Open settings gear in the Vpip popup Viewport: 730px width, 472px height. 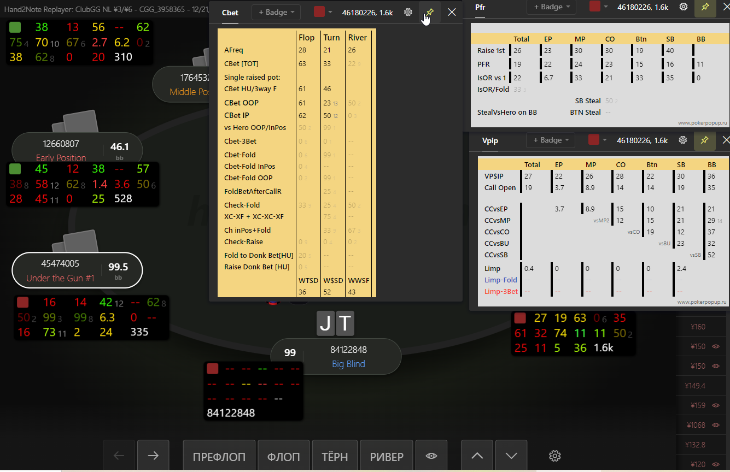[x=683, y=140]
